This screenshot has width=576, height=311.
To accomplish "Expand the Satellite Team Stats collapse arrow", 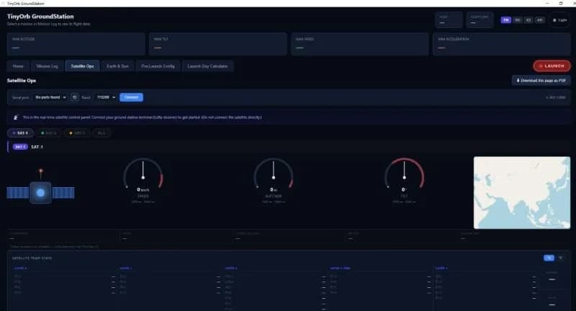I will 561,258.
